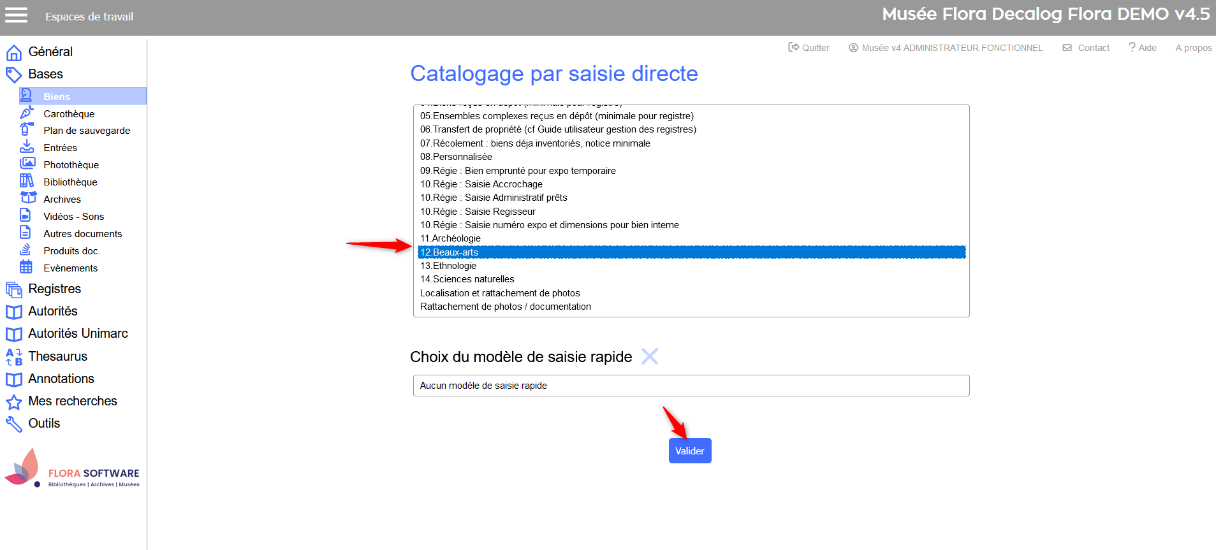
Task: Expand the Registres section
Action: (x=54, y=289)
